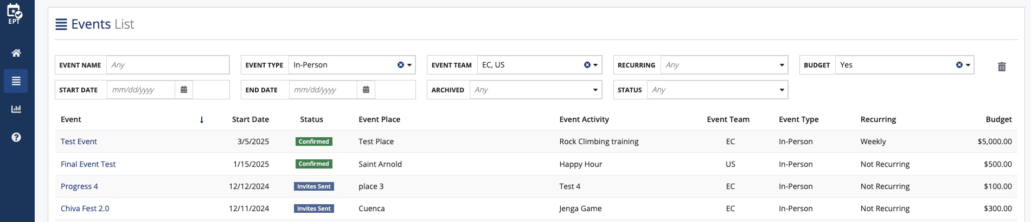
Task: Open the End Date calendar picker
Action: point(366,90)
